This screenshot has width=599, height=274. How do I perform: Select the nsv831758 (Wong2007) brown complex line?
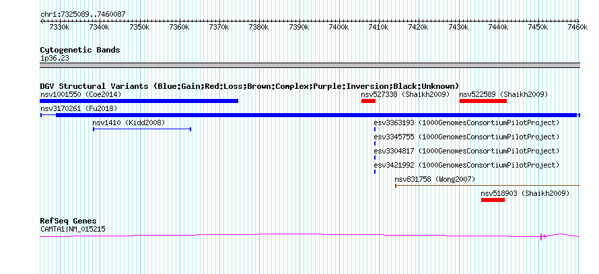pos(487,186)
